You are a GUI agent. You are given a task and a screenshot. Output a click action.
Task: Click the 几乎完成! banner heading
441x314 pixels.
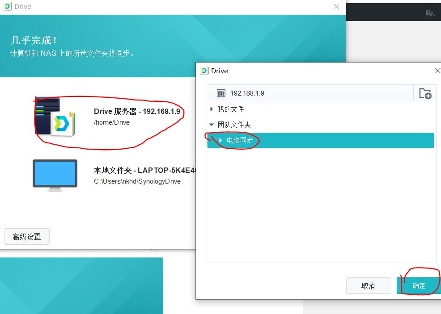click(34, 40)
